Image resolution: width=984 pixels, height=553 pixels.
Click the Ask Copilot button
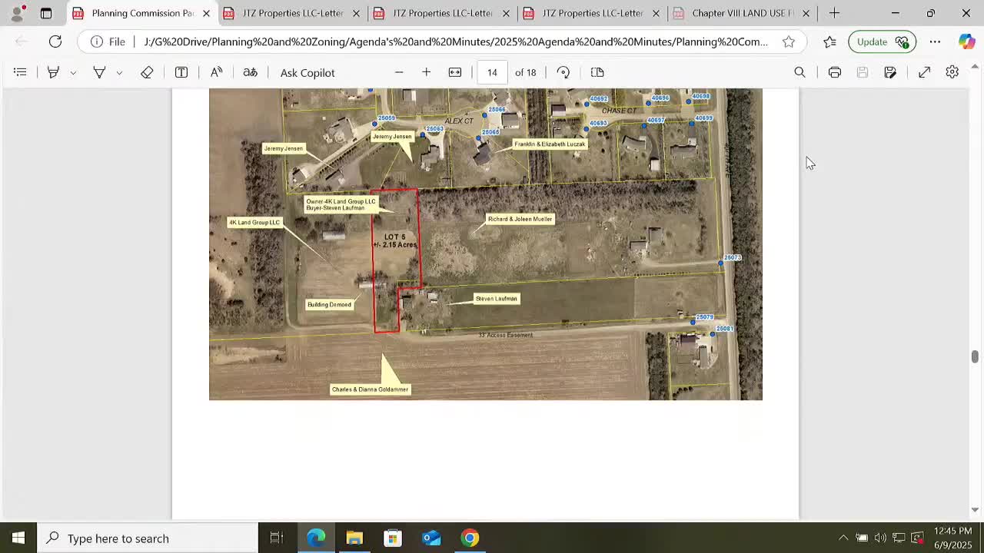pos(307,72)
